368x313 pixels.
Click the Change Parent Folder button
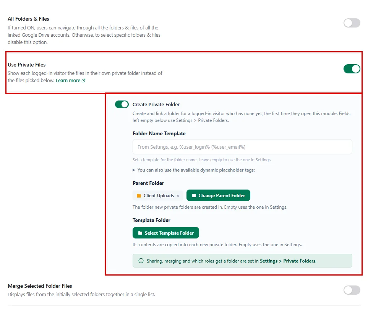click(x=218, y=195)
